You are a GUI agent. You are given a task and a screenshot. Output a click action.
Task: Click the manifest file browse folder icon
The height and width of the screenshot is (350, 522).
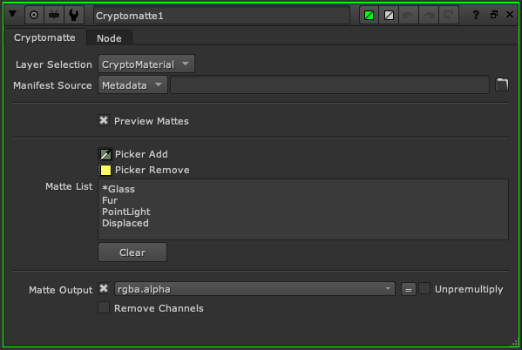[x=502, y=84]
